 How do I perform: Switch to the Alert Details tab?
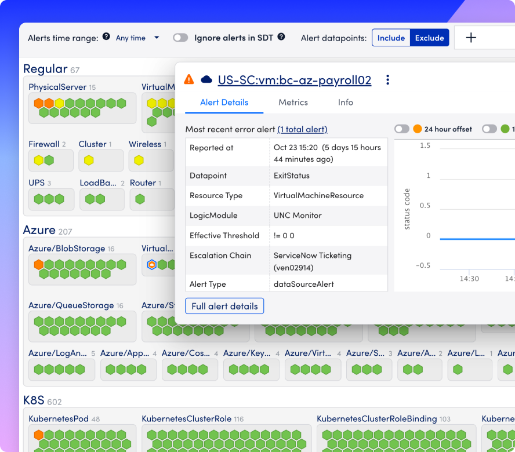tap(224, 103)
